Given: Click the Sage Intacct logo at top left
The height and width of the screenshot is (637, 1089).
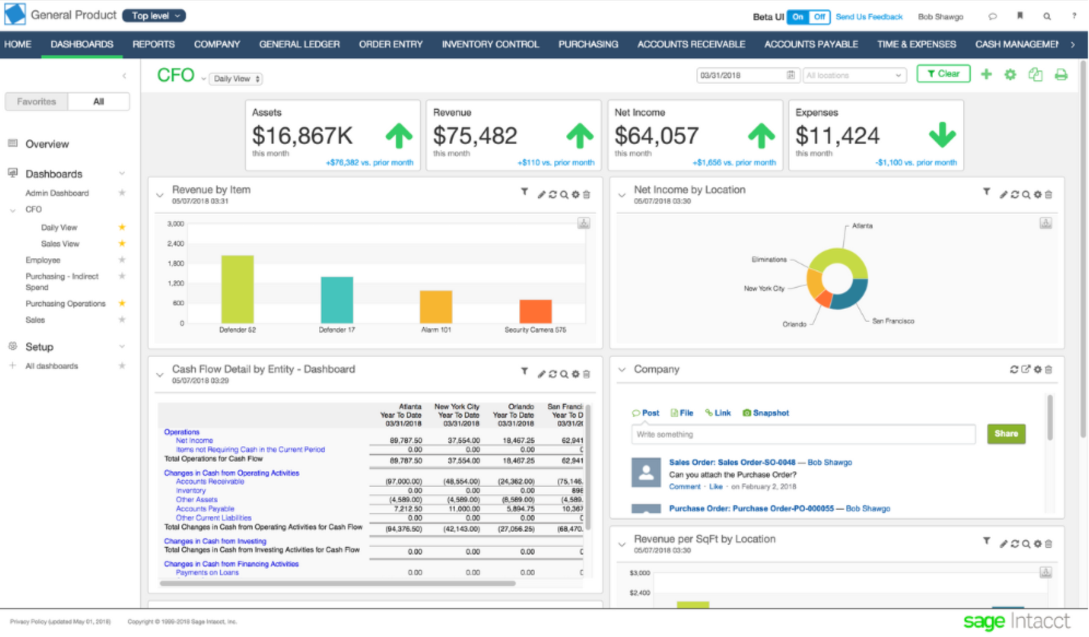Looking at the screenshot, I should click(x=15, y=14).
